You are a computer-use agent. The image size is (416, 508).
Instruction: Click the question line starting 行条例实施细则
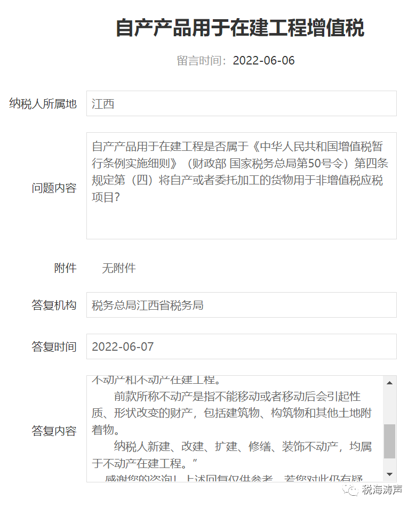coord(240,163)
